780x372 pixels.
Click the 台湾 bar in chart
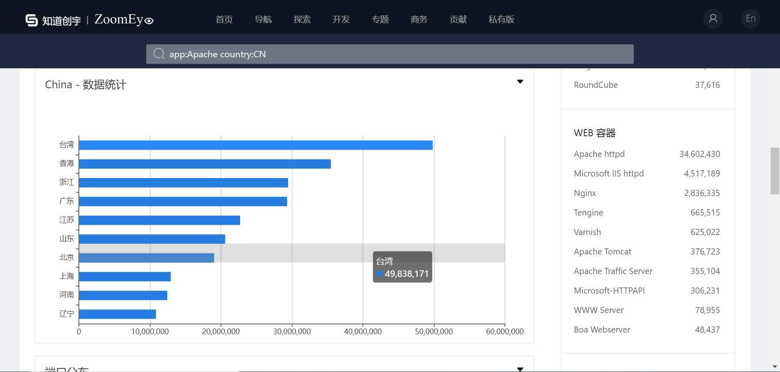pyautogui.click(x=256, y=145)
